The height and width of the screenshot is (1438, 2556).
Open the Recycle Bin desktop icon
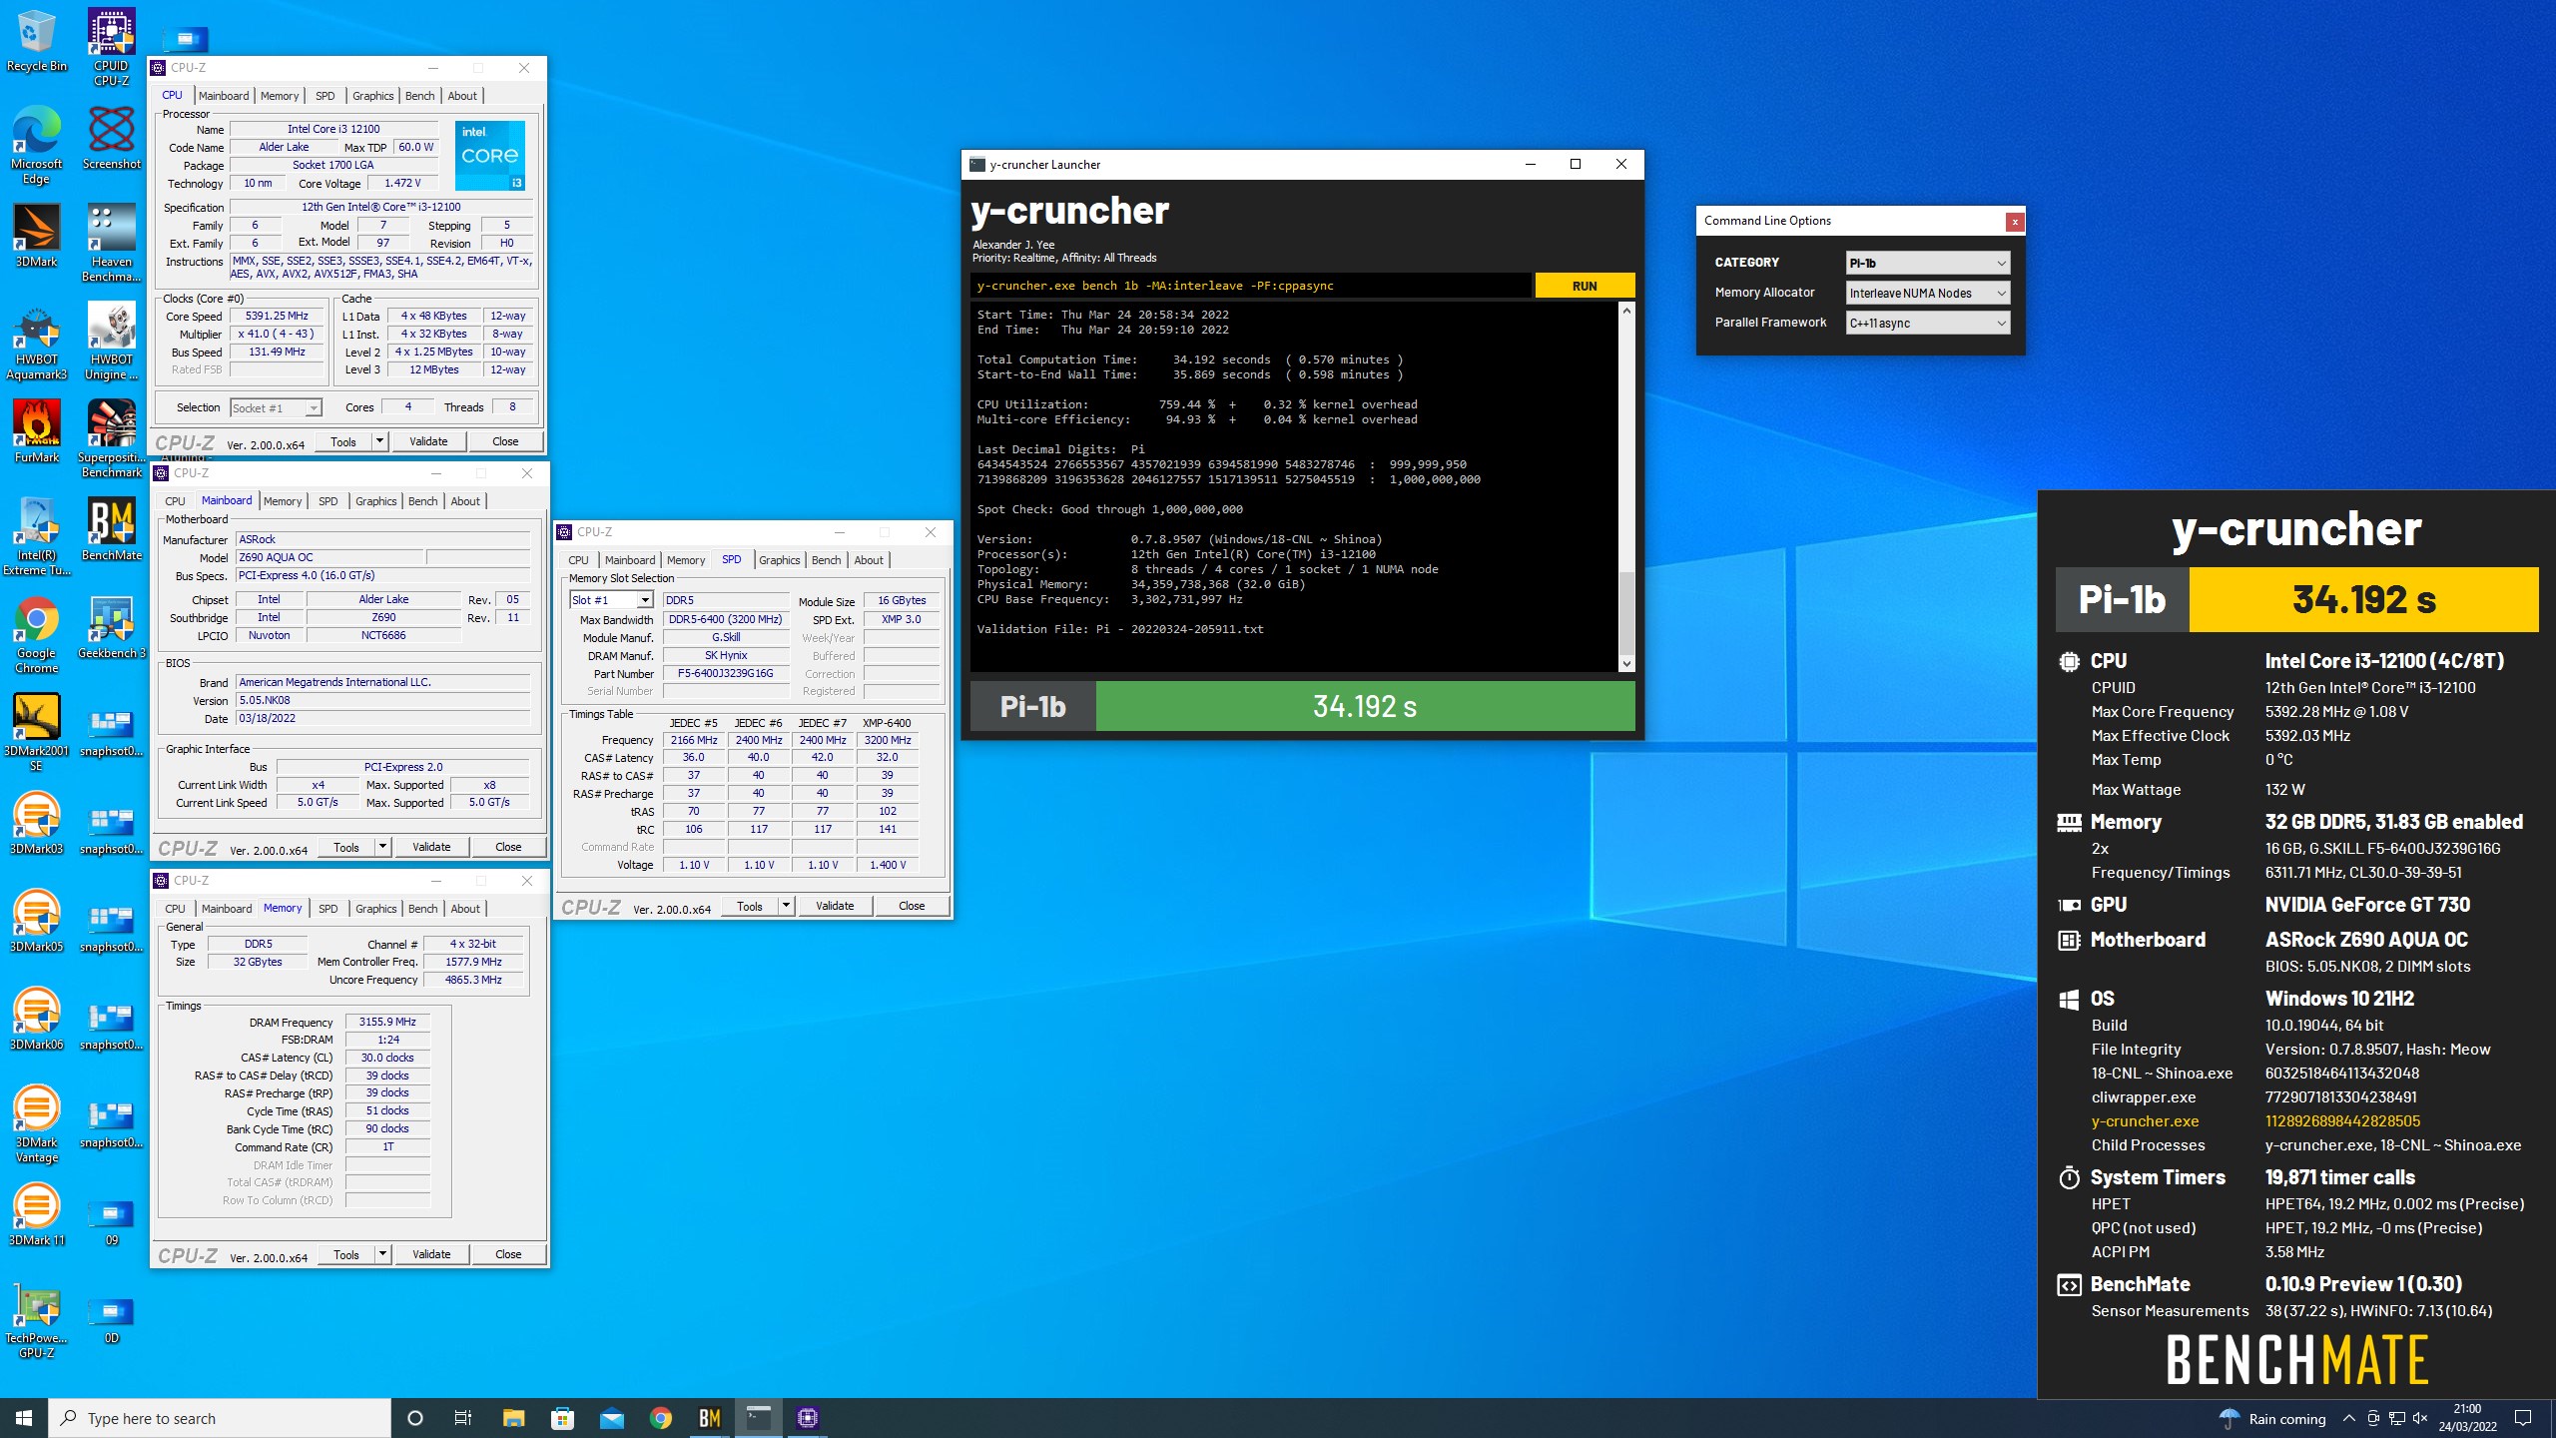pos(36,42)
